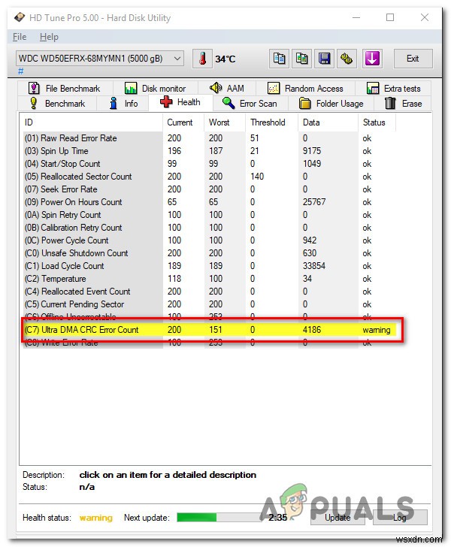Open the Error Scan tab

[x=250, y=104]
